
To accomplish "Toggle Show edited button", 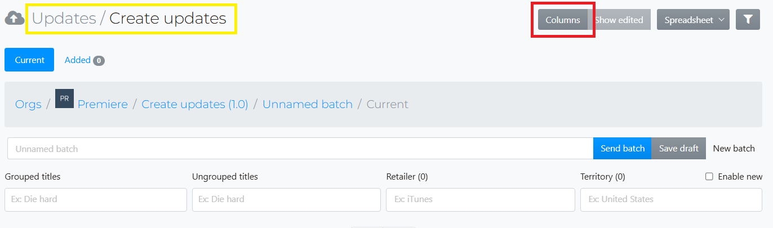I will click(619, 20).
